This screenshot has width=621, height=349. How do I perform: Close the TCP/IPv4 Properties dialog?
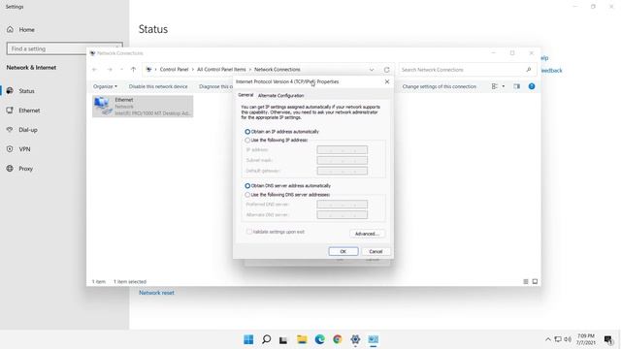[387, 81]
